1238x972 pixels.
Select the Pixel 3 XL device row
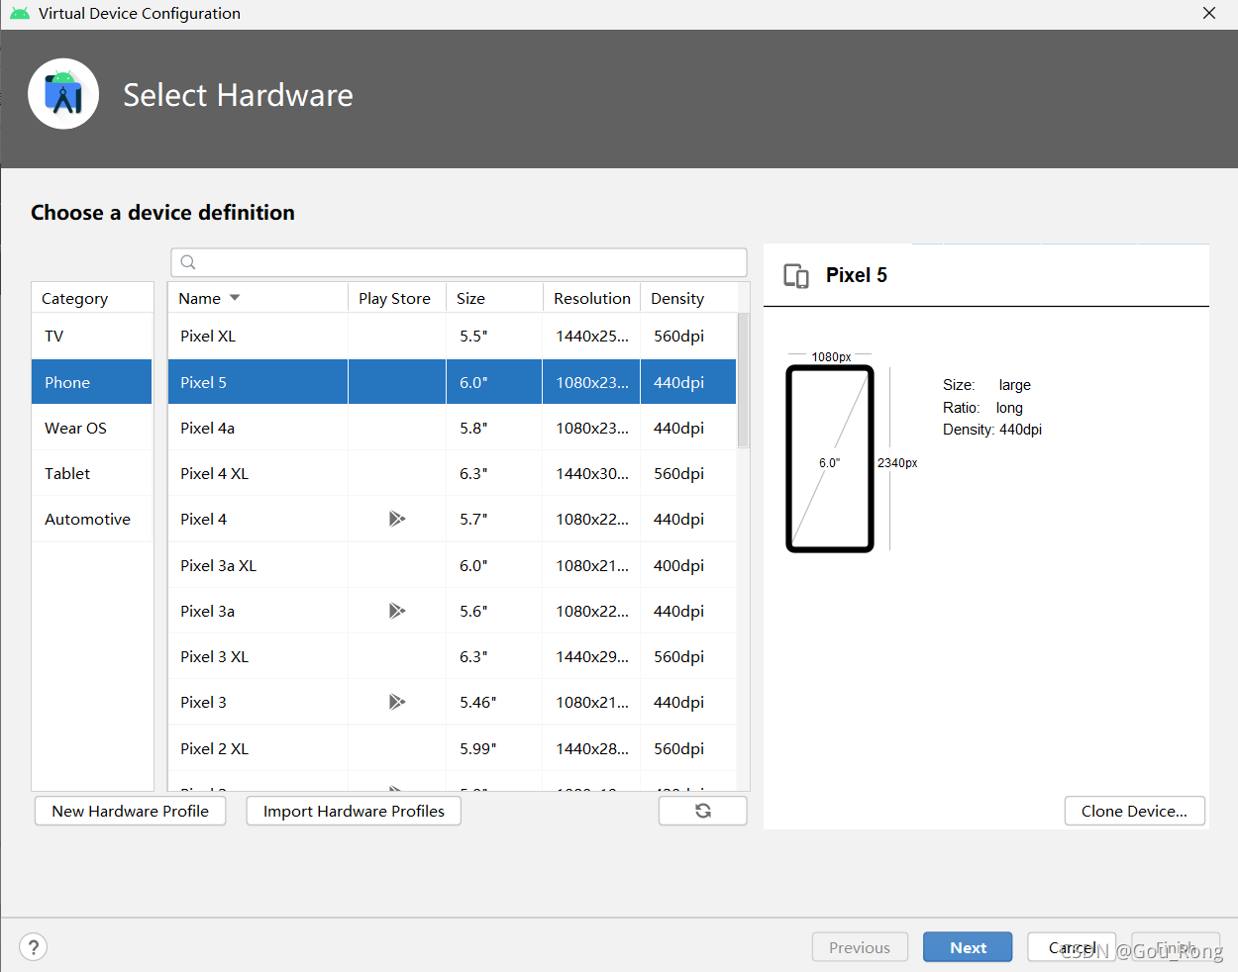click(x=453, y=656)
